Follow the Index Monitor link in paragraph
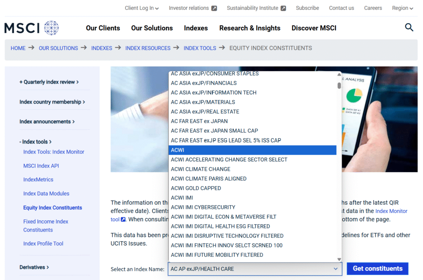Screen dimensions: 423x280 (391, 211)
